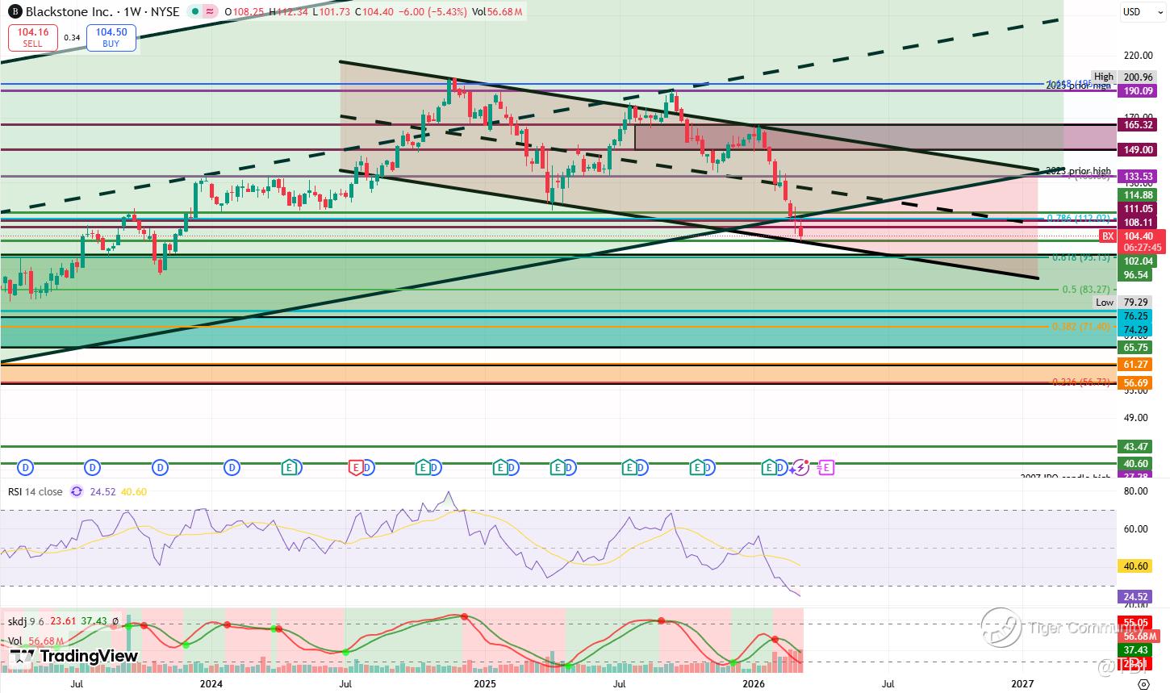The width and height of the screenshot is (1170, 693).
Task: Click the purple circular icon beside RSI 14 close
Action: [x=77, y=491]
